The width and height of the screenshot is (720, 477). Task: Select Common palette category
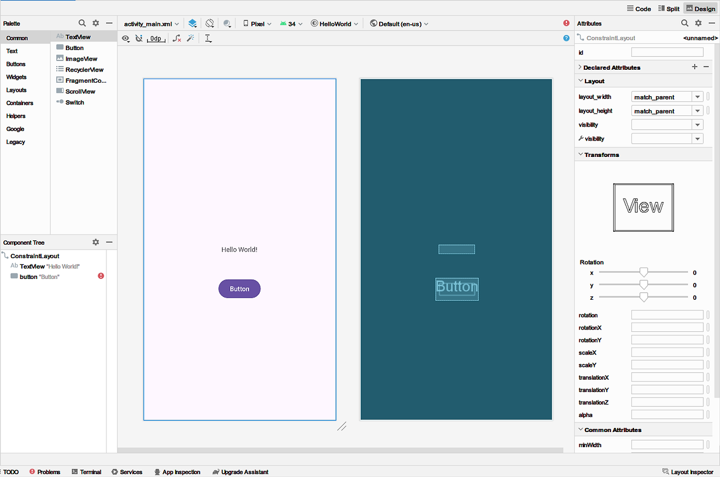[x=25, y=38]
